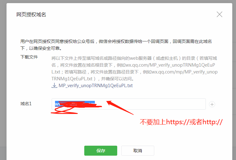
Task: Click the highlighted domain text in 域名1
Action: 75,104
